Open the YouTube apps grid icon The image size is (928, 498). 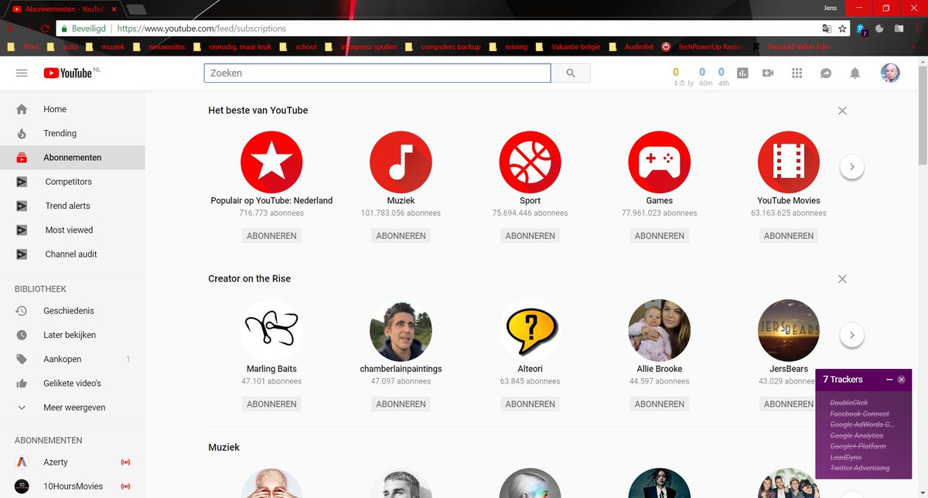[797, 73]
